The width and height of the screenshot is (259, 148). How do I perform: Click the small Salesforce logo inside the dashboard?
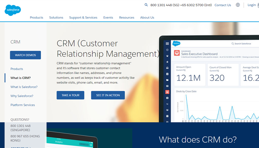[176, 44]
